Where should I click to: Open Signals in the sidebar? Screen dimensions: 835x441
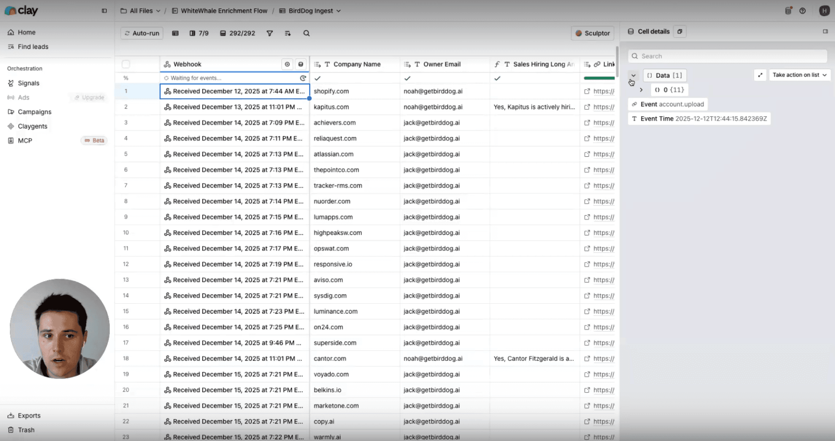pyautogui.click(x=28, y=83)
